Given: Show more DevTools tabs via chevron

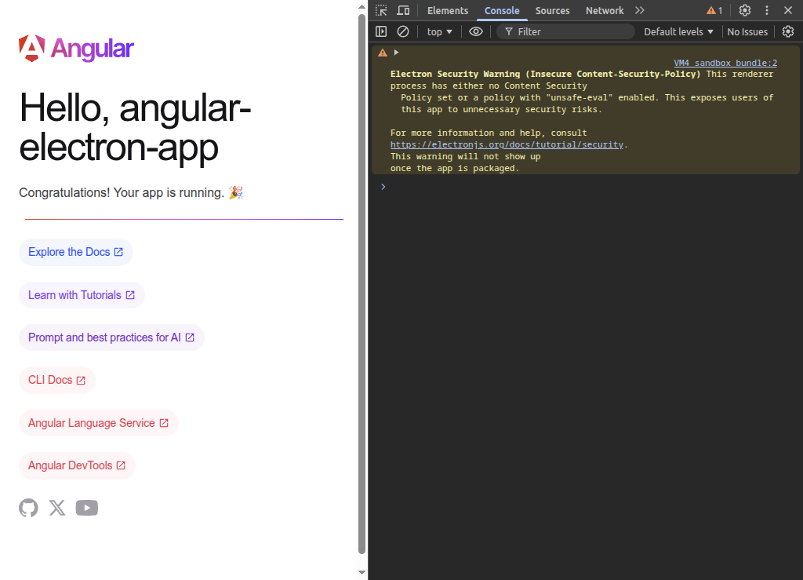Looking at the screenshot, I should click(640, 10).
